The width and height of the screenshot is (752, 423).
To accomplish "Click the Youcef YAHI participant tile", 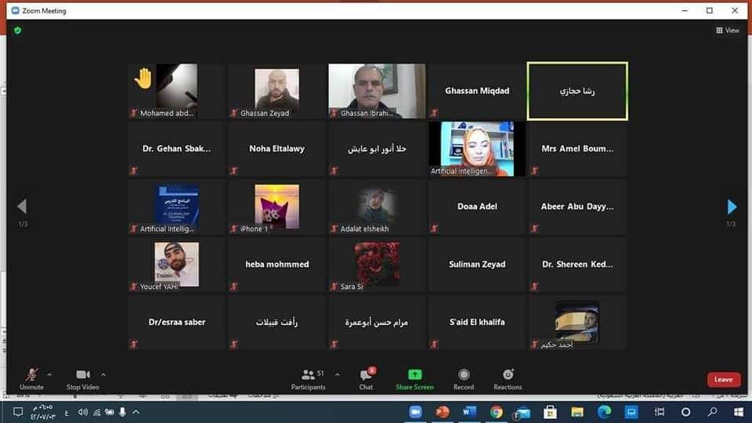I will coord(176,265).
